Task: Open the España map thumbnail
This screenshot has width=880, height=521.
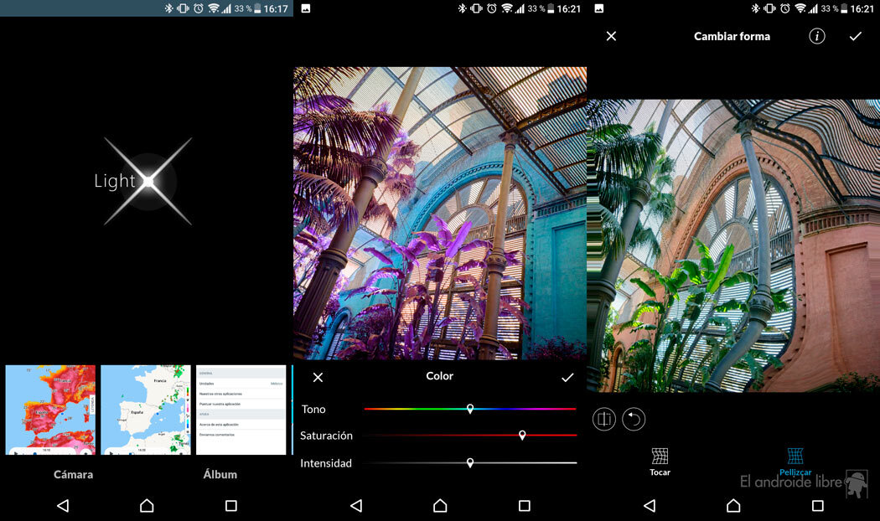Action: (146, 410)
